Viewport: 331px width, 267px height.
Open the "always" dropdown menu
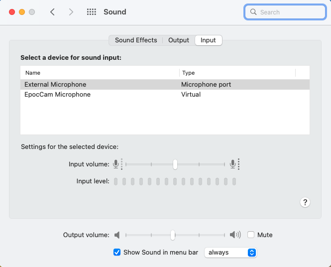point(230,253)
